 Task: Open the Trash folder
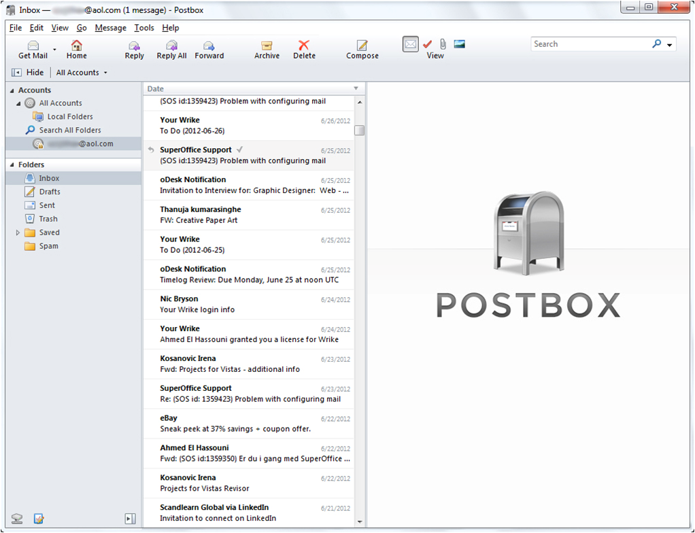48,219
